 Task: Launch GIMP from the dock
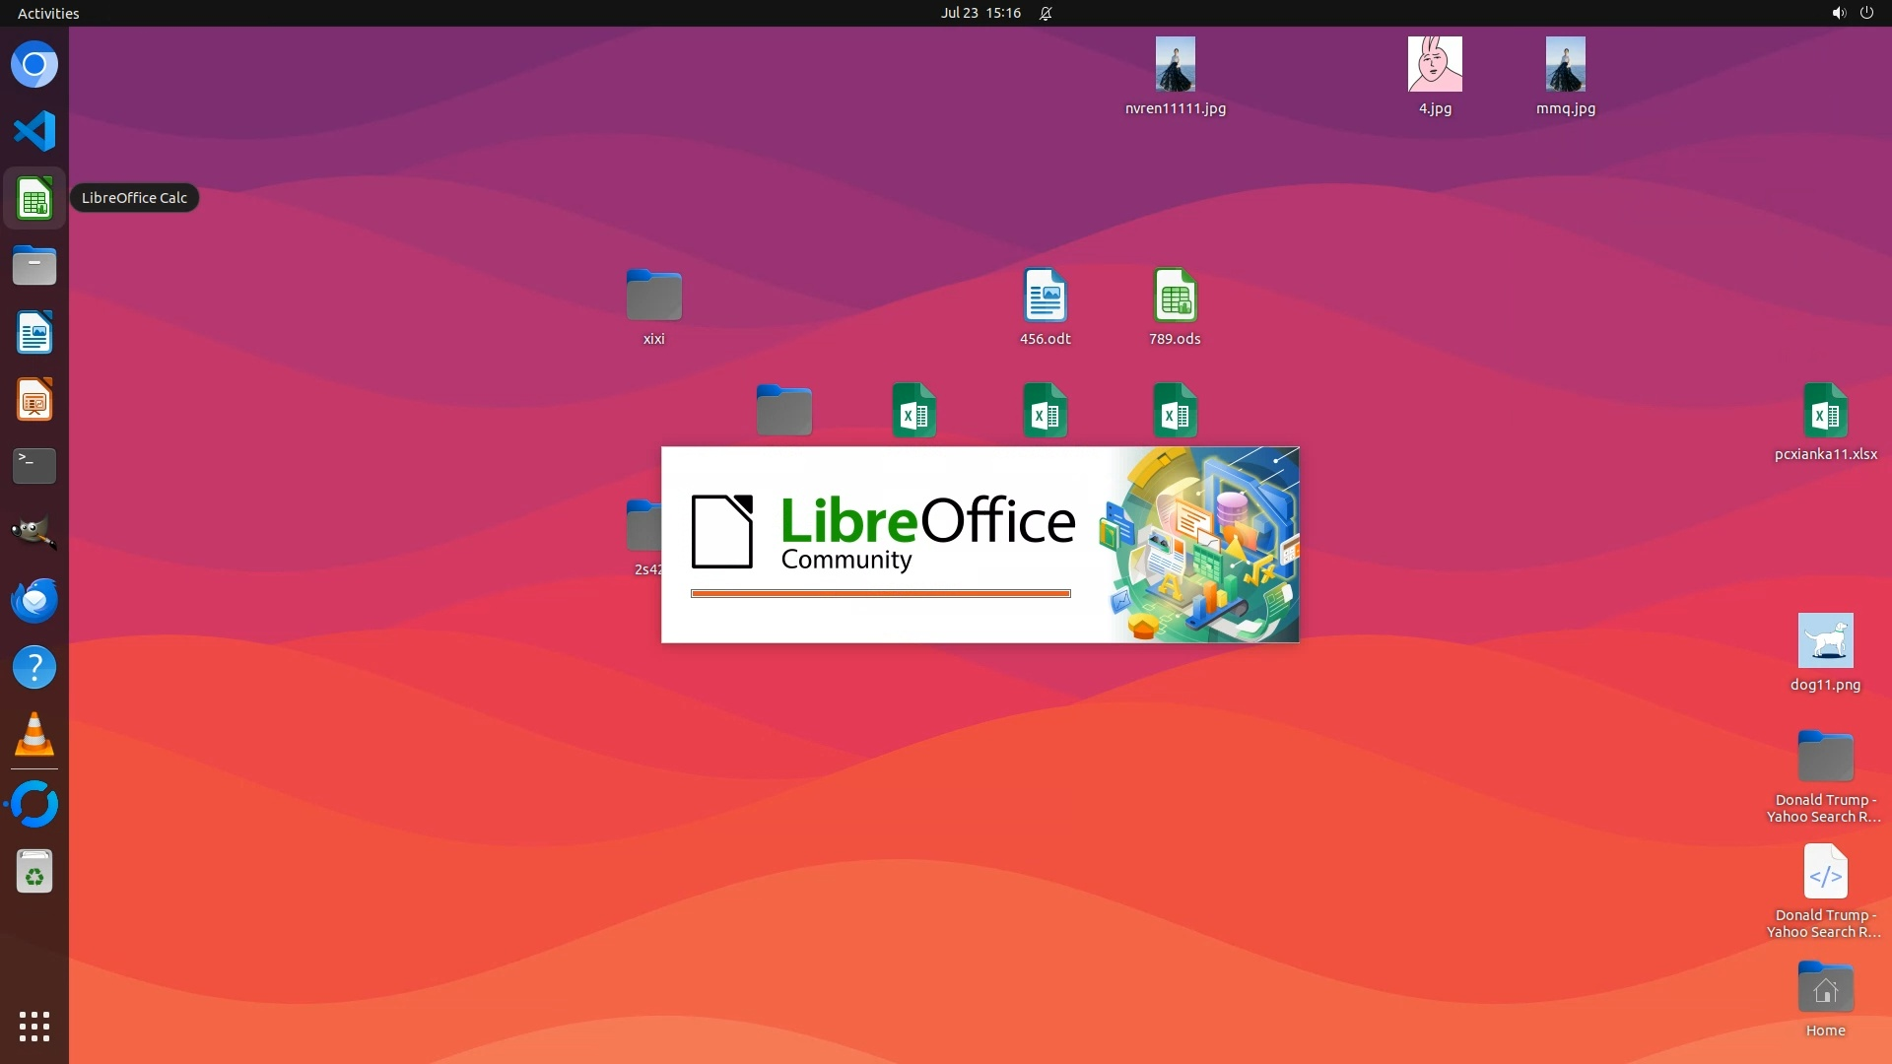(34, 533)
